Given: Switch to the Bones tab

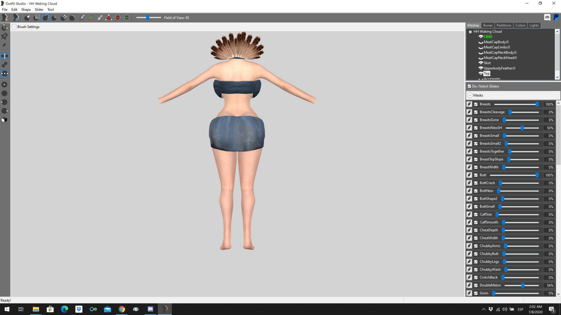Looking at the screenshot, I should coord(488,25).
